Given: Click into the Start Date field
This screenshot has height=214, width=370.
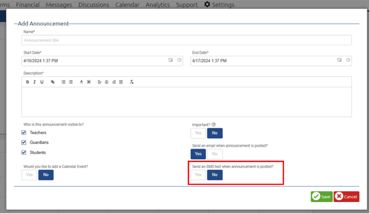Looking at the screenshot, I should pos(102,61).
